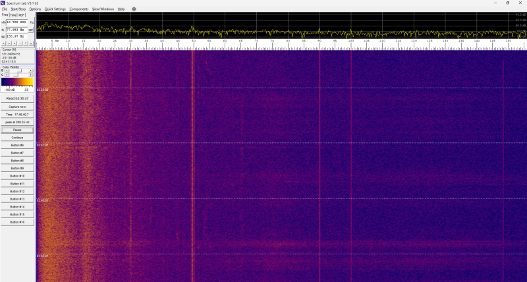Click the B brightness slider thumb
The width and height of the screenshot is (527, 282).
(x=20, y=70)
